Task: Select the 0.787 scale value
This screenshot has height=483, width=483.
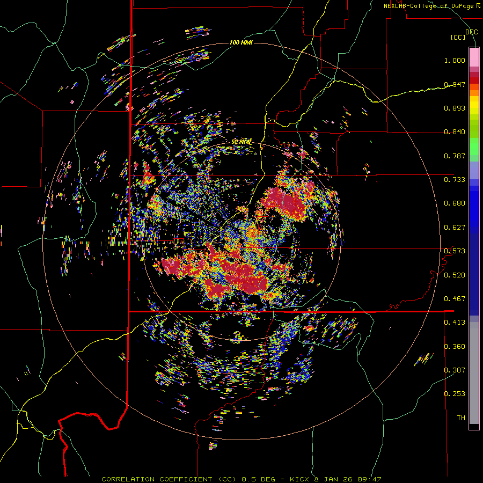Action: (455, 156)
